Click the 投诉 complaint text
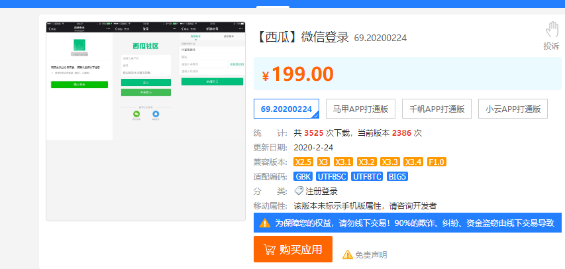 pyautogui.click(x=551, y=46)
